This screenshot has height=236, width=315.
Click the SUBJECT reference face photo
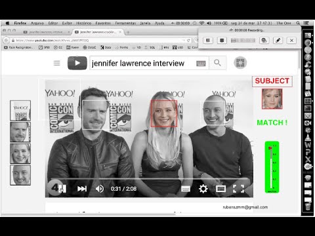pos(272,99)
